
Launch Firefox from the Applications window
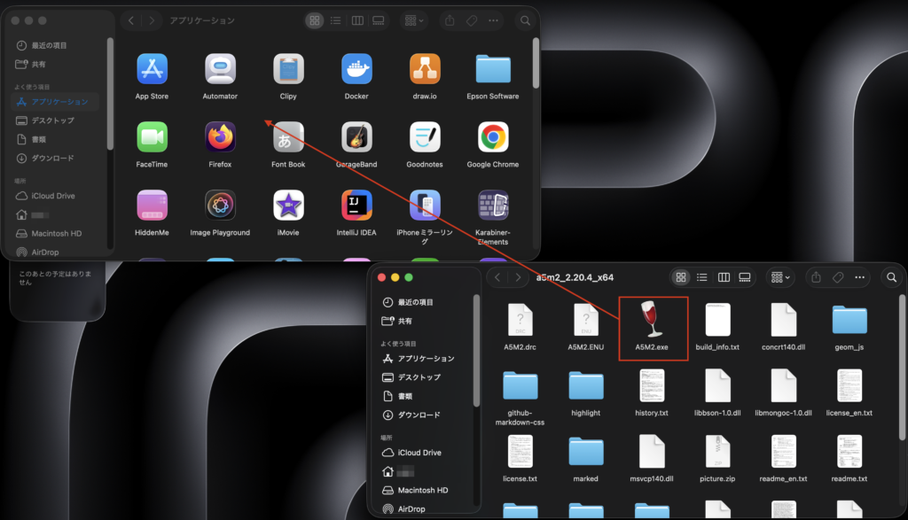point(220,137)
